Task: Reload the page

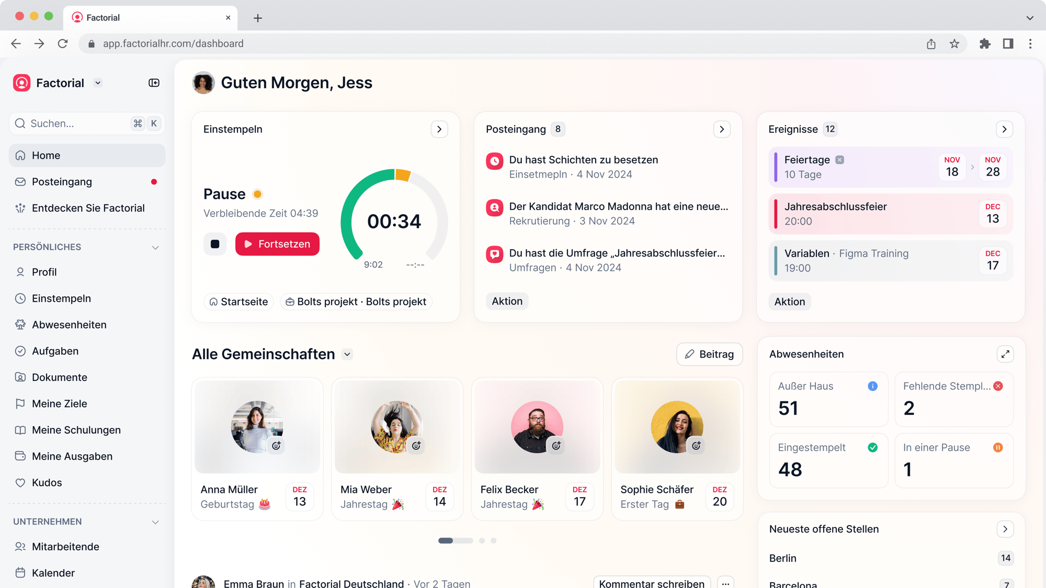Action: tap(63, 44)
